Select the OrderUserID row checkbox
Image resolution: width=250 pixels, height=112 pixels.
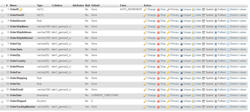pyautogui.click(x=2, y=16)
